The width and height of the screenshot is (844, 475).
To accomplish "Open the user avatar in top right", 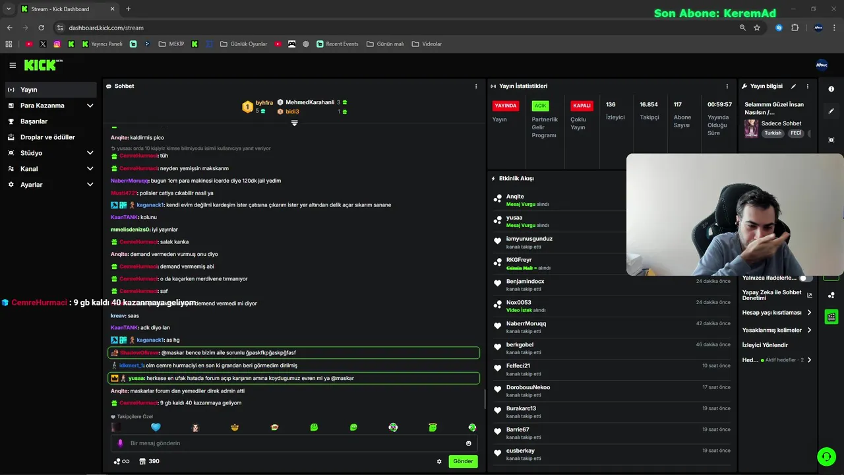I will pos(822,65).
